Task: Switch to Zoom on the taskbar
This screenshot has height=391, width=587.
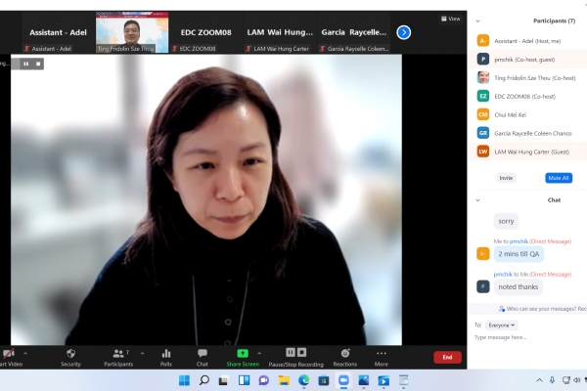Action: [343, 380]
